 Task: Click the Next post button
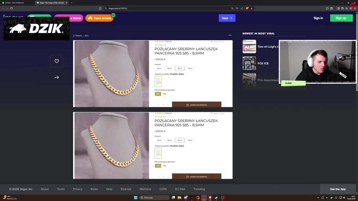227,18
